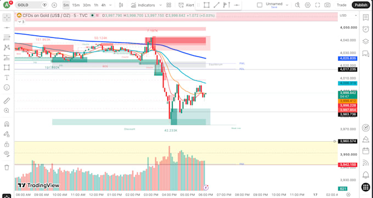Select line tool in floating favorites toolbar
Image resolution: width=373 pixels, height=198 pixels.
217,5
